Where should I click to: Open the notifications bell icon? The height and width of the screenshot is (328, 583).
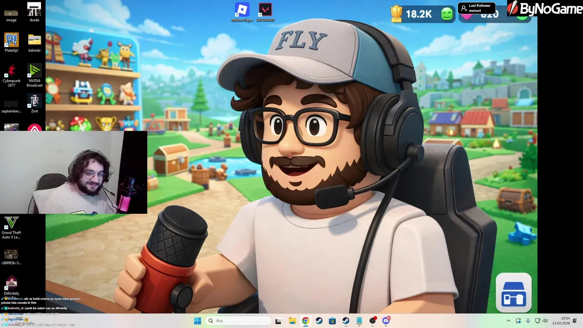pyautogui.click(x=575, y=321)
